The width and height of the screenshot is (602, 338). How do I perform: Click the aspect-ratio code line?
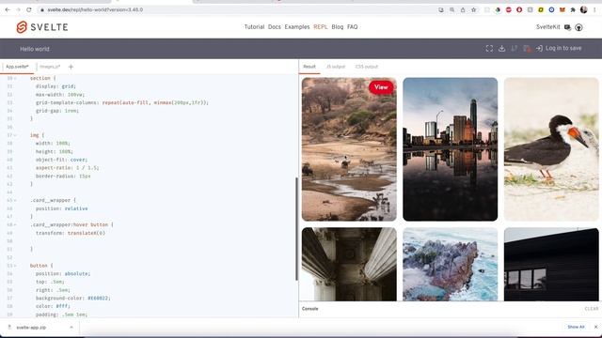[x=67, y=168]
